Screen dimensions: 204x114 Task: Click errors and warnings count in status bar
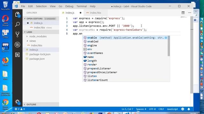(20, 109)
